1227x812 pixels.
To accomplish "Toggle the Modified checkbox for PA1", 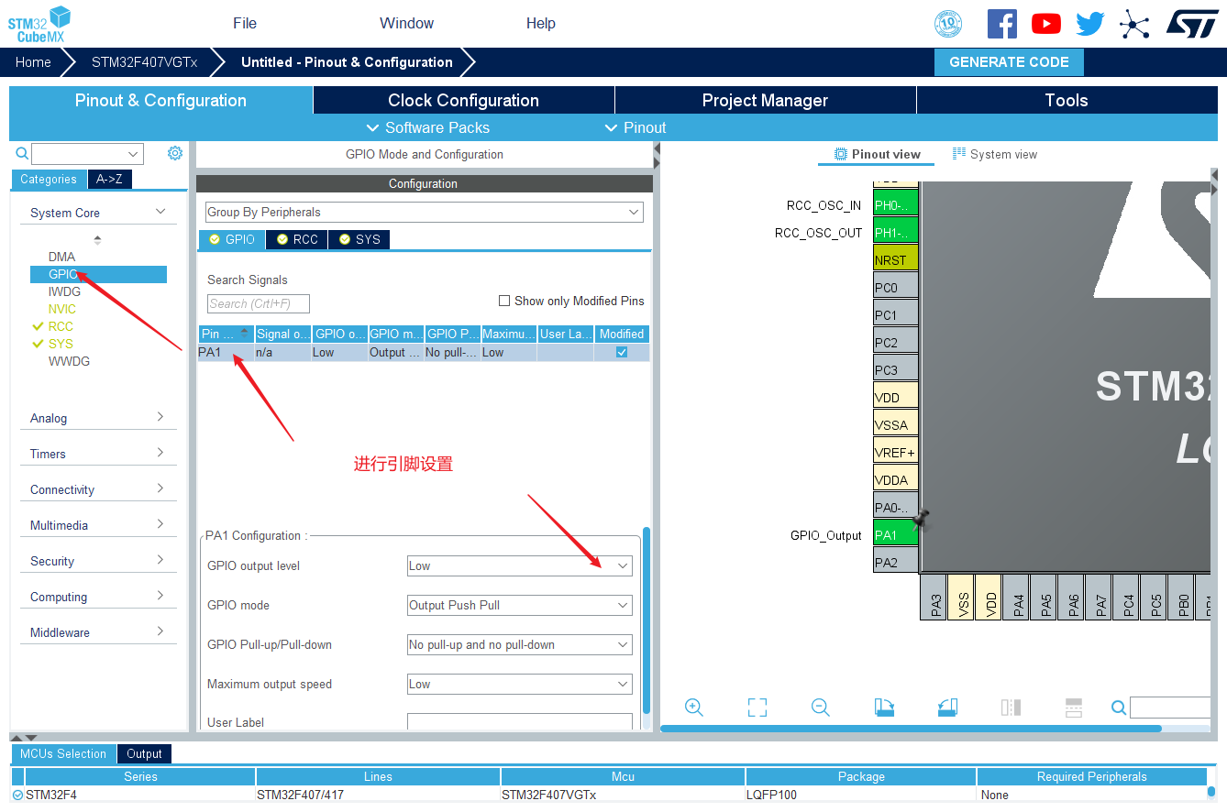I will click(622, 352).
